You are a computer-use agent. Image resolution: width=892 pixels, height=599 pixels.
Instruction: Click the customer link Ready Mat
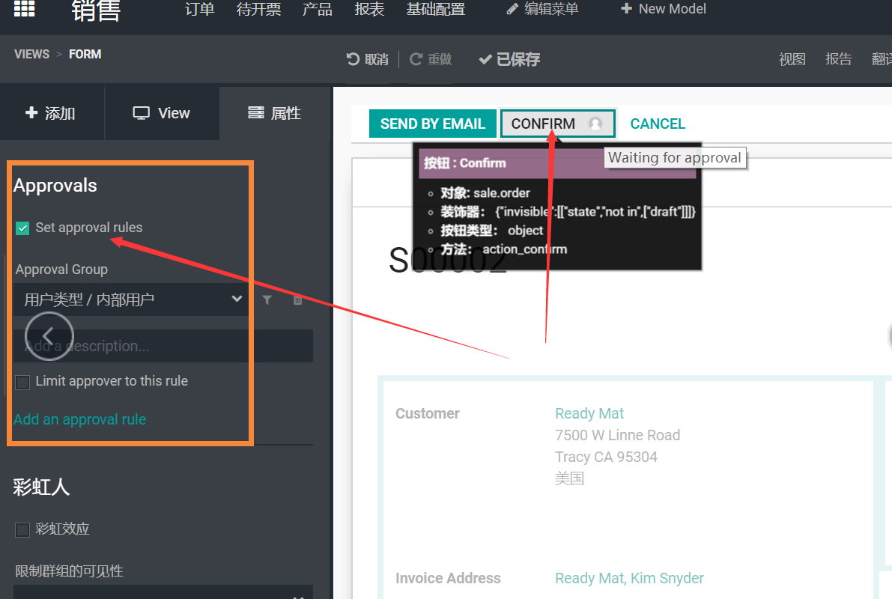[x=589, y=413]
